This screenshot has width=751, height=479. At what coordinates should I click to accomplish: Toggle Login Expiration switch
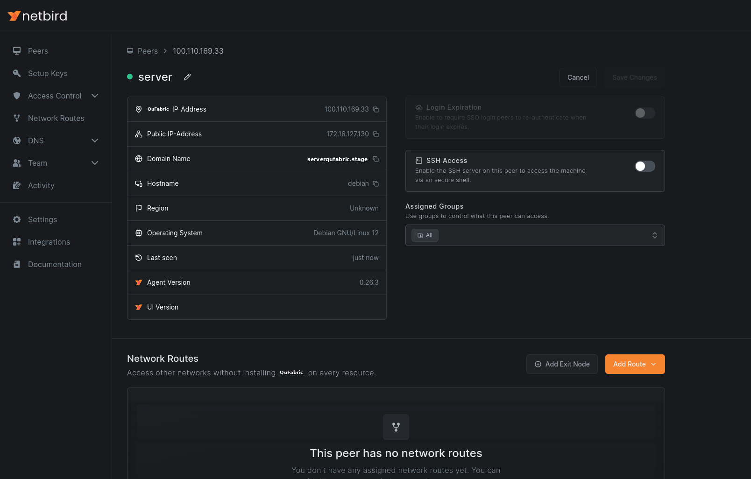pos(645,113)
